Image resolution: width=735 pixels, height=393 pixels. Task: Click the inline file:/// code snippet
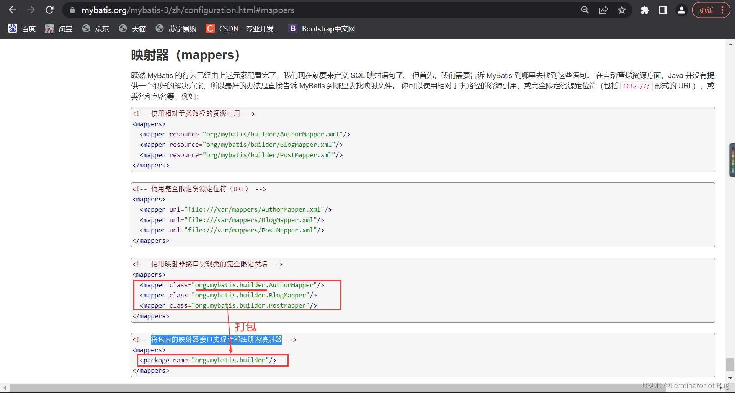(x=636, y=86)
